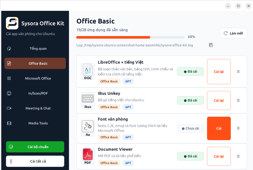Click the refresh icon in Làm mới
The image size is (253, 170).
226,33
